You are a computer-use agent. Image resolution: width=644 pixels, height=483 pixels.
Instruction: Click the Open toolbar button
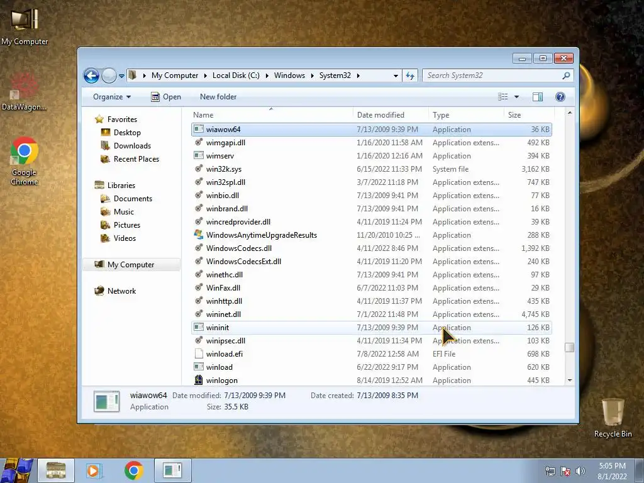click(x=166, y=97)
